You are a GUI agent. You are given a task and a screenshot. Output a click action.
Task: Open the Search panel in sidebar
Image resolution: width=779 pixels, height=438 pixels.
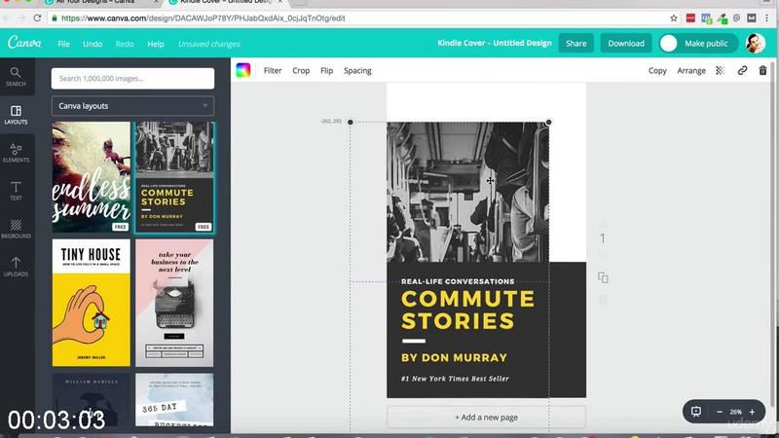(x=16, y=77)
